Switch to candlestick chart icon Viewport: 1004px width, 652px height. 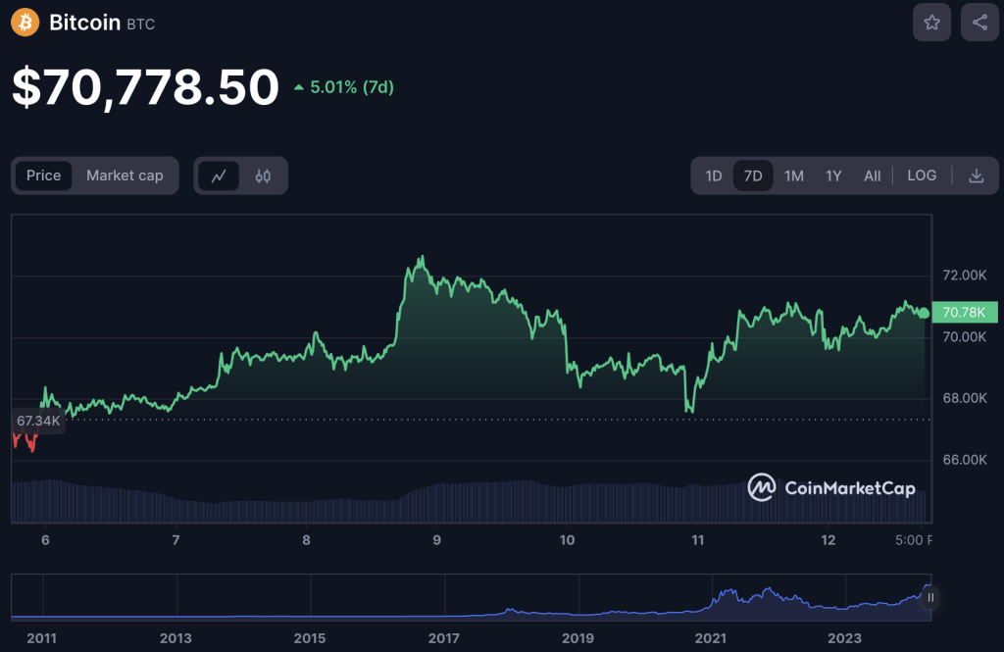click(x=263, y=176)
